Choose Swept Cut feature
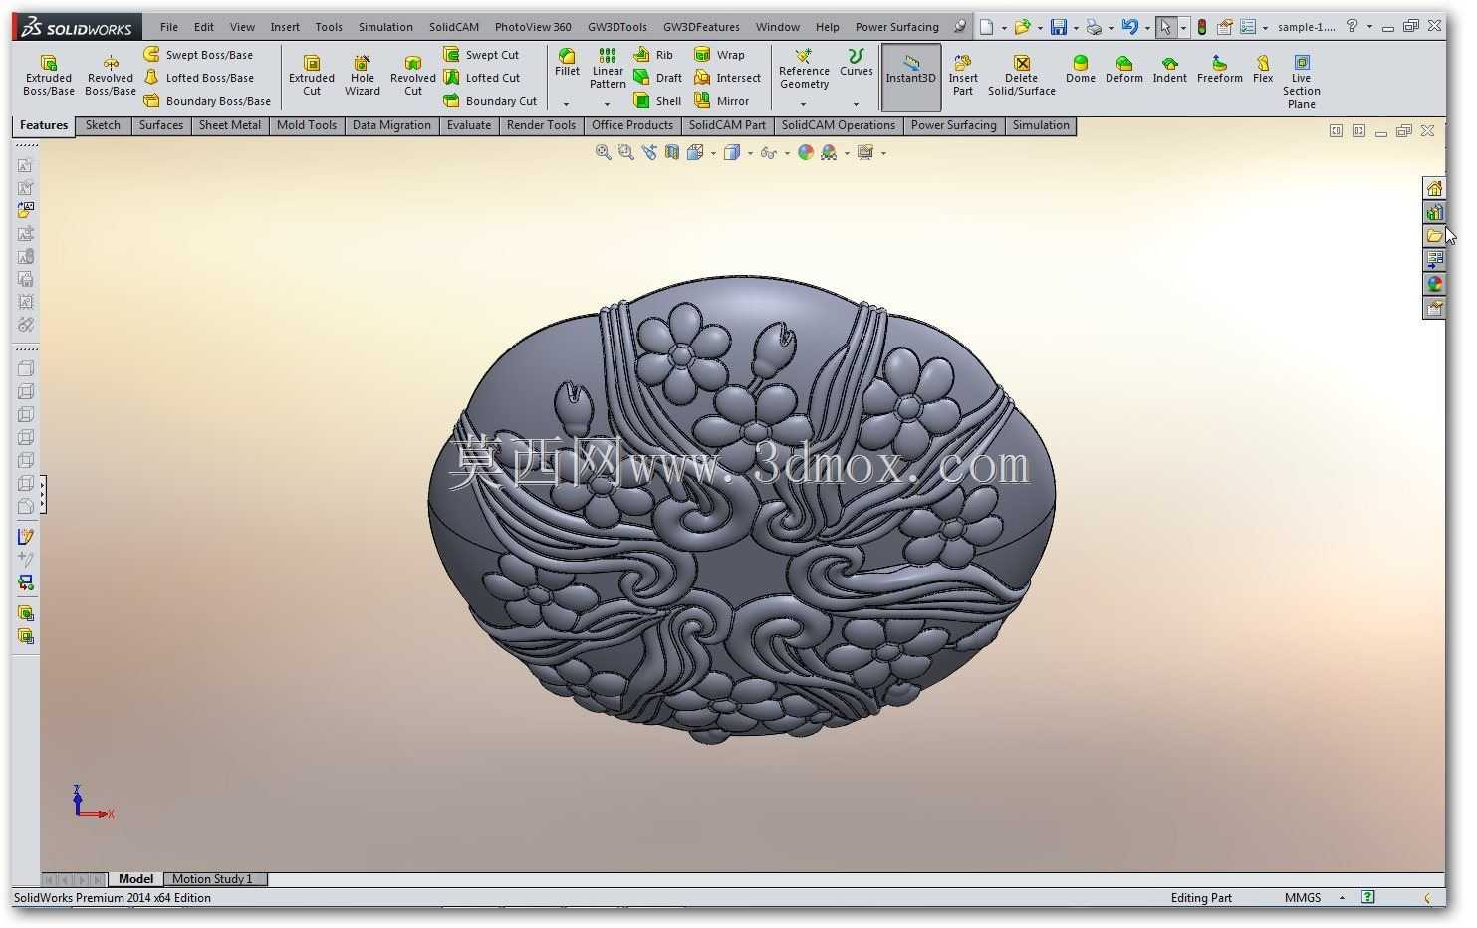 (482, 54)
